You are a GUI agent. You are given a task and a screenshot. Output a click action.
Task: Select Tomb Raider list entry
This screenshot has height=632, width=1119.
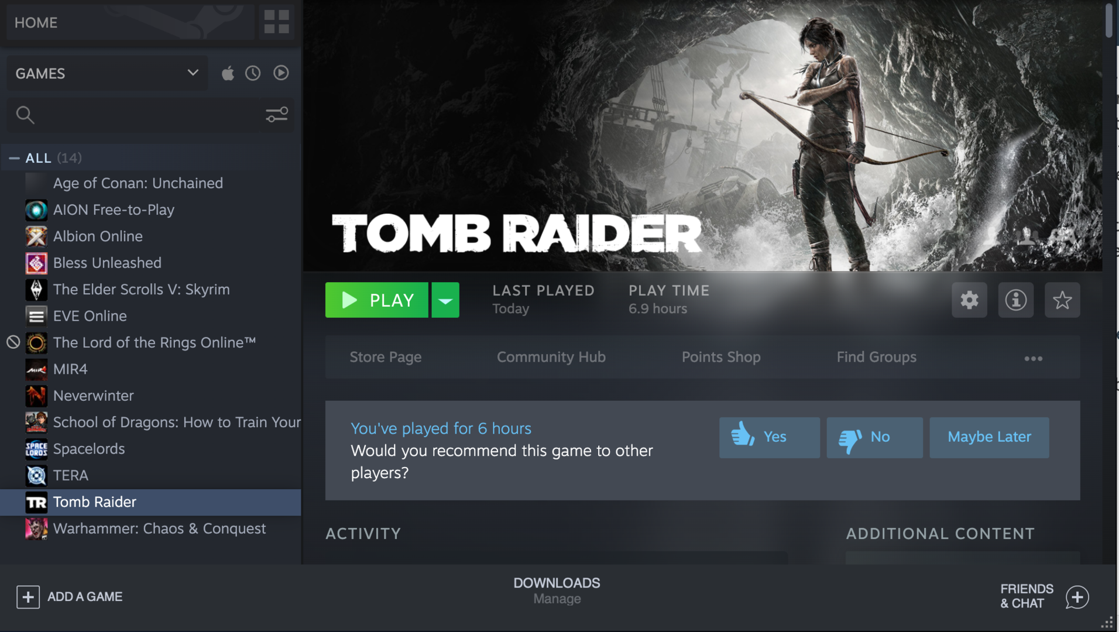coord(151,503)
